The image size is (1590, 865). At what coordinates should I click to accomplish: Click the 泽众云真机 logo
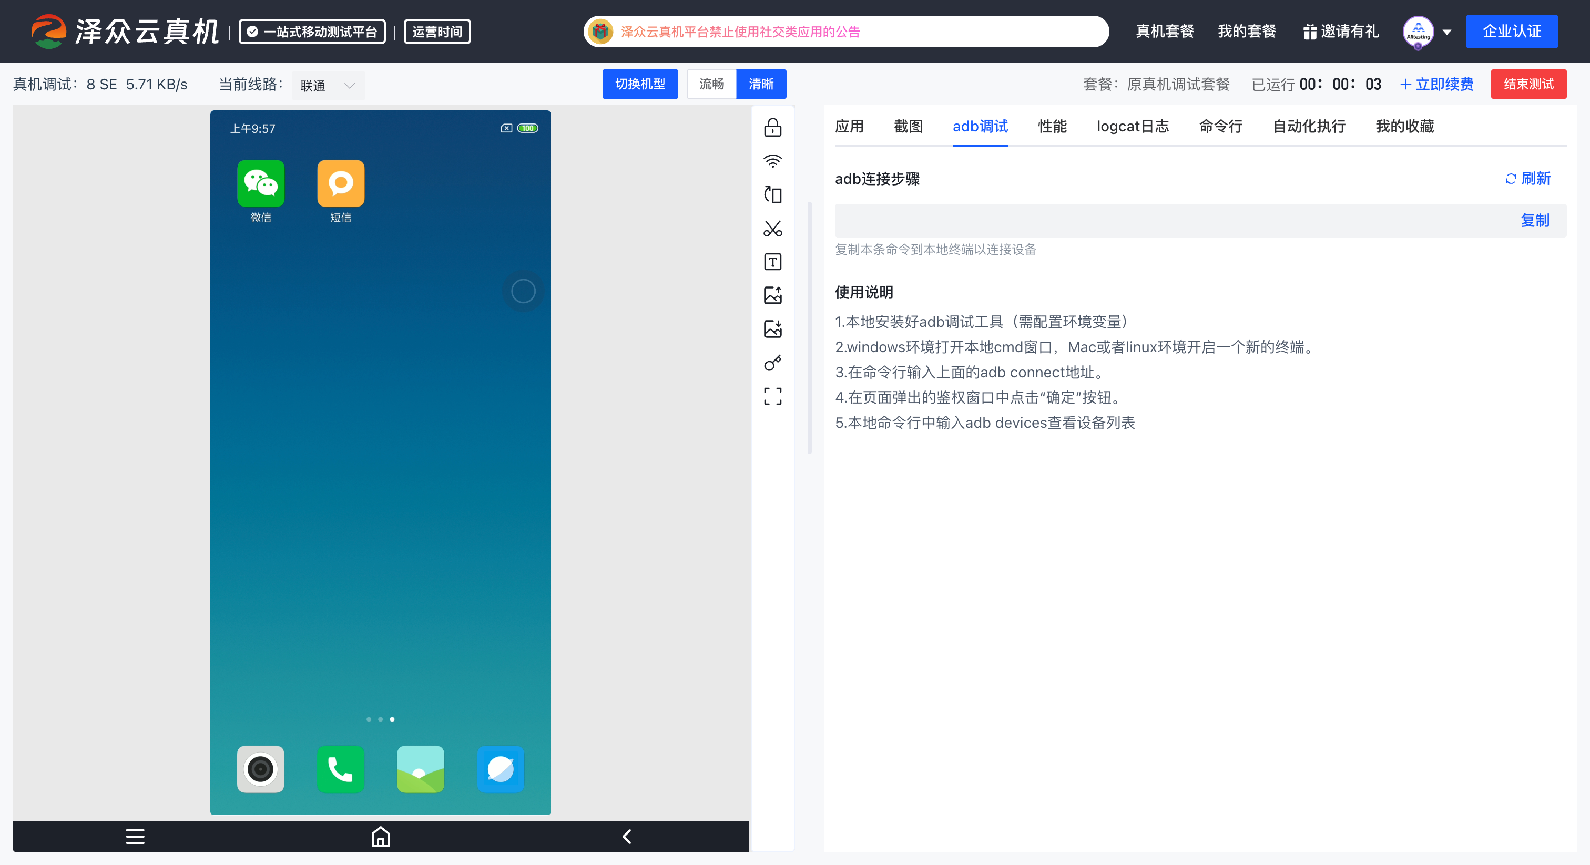tap(125, 32)
